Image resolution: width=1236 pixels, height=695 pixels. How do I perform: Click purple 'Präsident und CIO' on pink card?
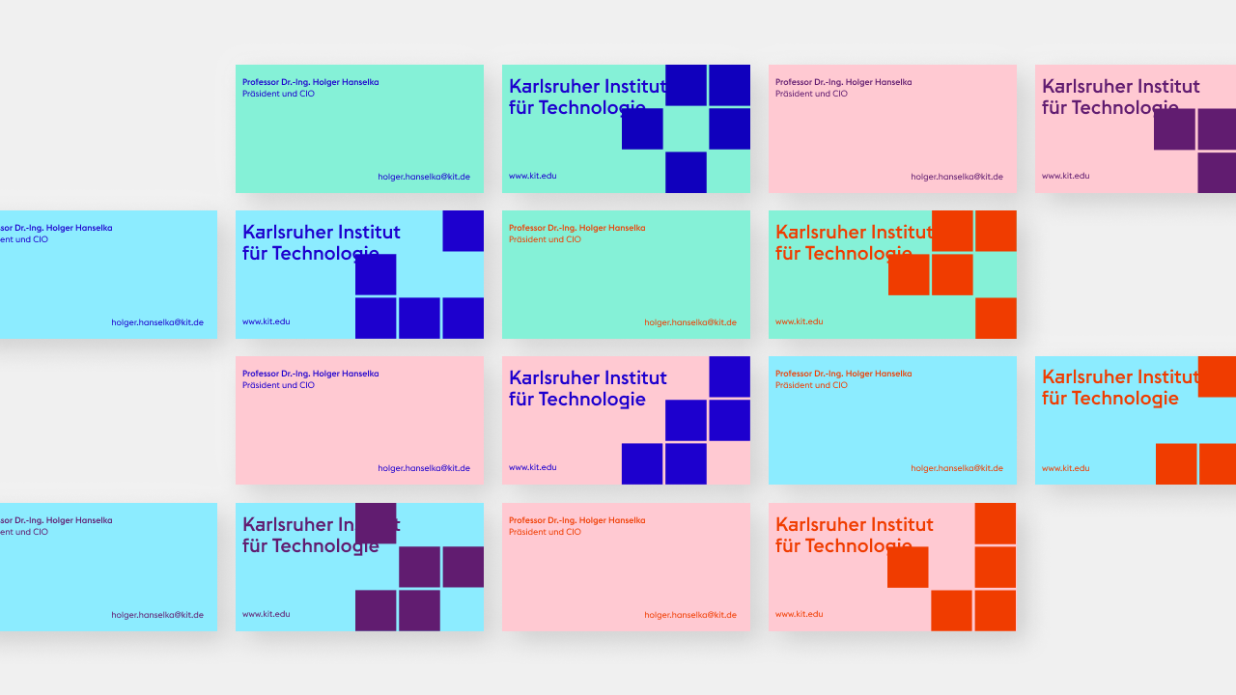point(811,94)
